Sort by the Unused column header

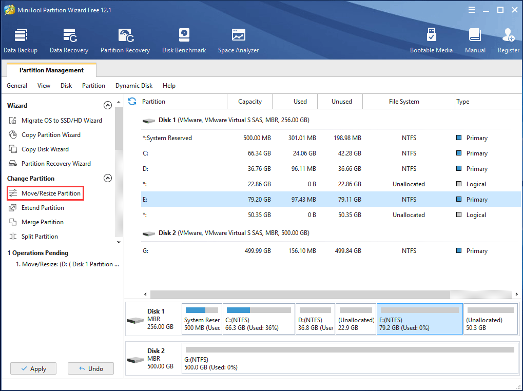340,101
